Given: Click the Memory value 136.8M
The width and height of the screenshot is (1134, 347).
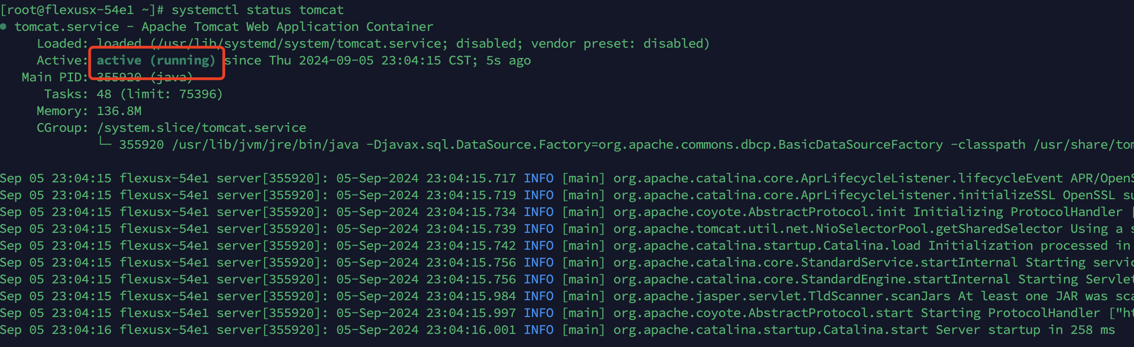Looking at the screenshot, I should tap(119, 111).
